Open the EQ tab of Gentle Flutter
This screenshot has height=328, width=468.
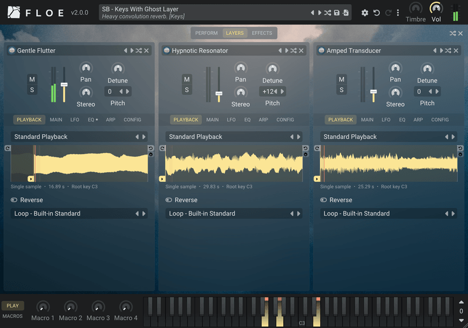(92, 119)
